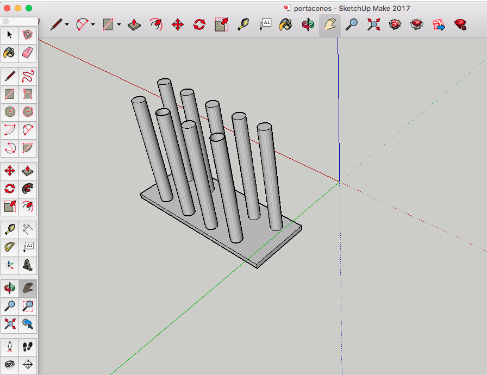
Task: Choose the center-point Arc tool in the palette
Action: [10, 130]
